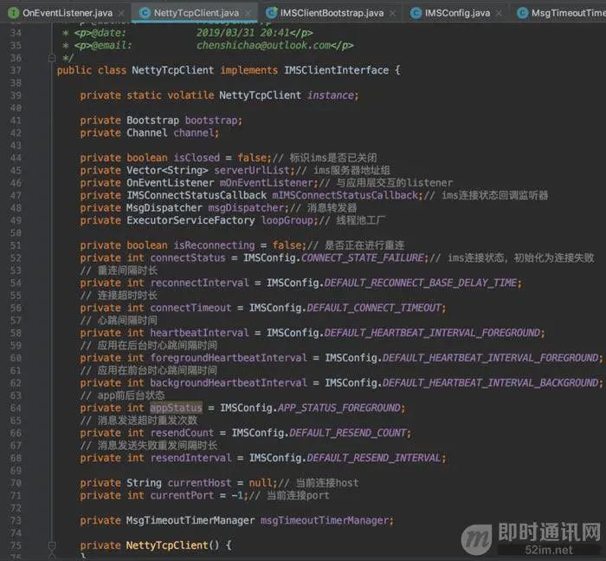Open the IMSConfig.java tab
The image size is (606, 561).
(x=457, y=13)
